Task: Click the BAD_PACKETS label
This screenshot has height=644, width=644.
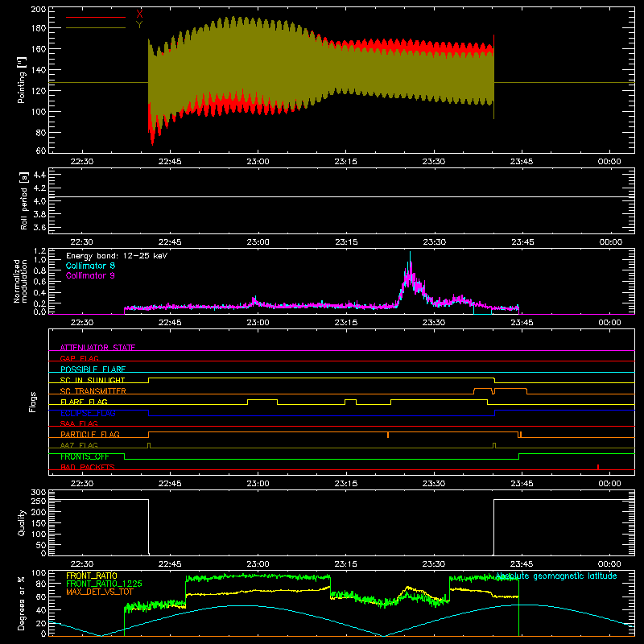Action: (88, 467)
